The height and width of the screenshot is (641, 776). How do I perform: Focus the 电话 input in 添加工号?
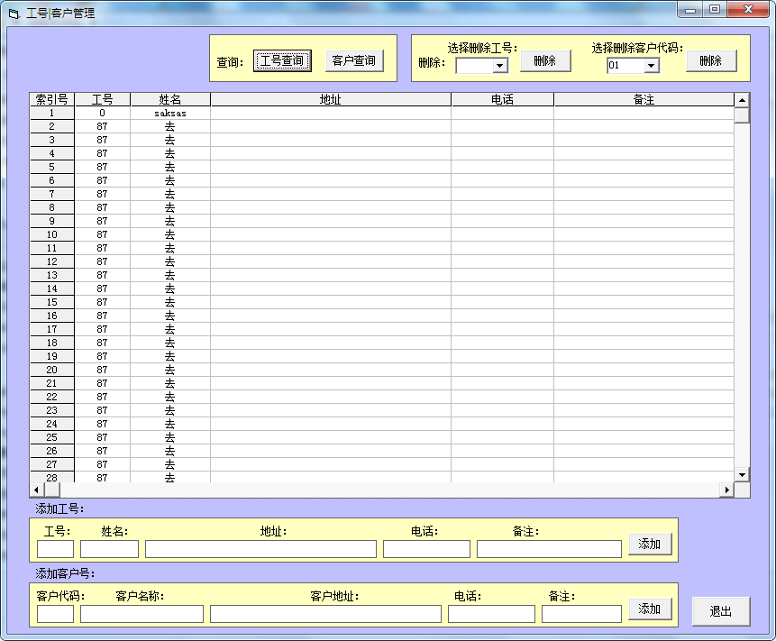(426, 549)
